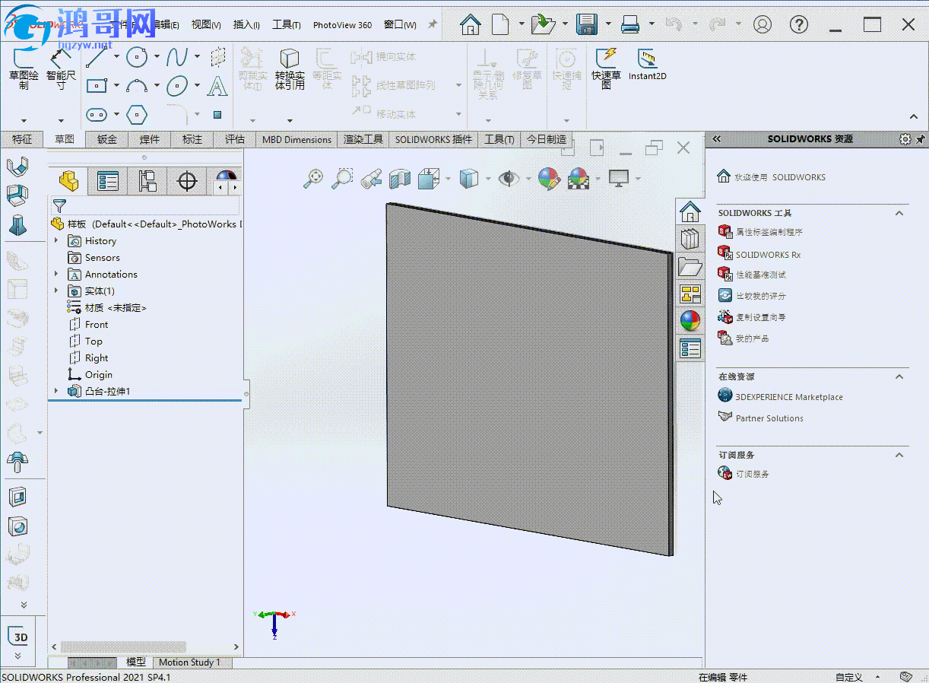Image resolution: width=929 pixels, height=683 pixels.
Task: Open the FeatureManager design tree tab
Action: (69, 181)
